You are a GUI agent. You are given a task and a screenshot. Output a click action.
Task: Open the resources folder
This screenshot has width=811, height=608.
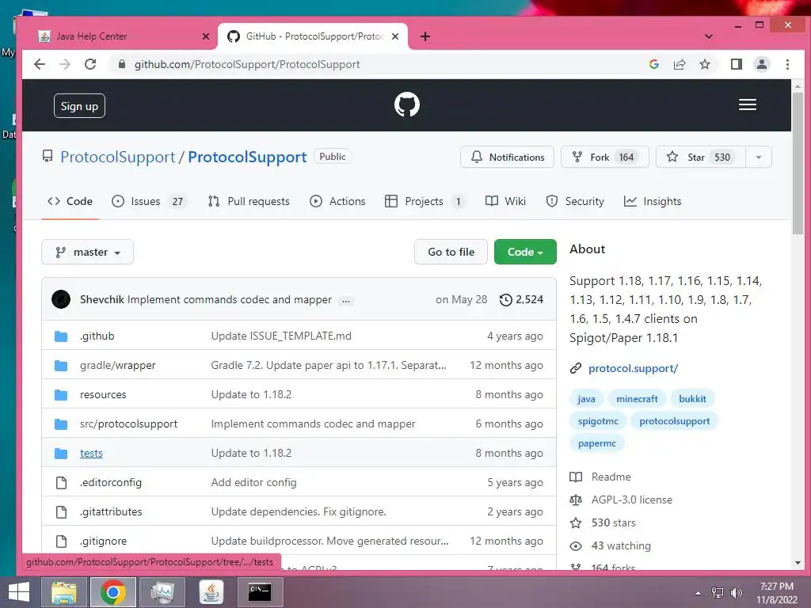[103, 394]
